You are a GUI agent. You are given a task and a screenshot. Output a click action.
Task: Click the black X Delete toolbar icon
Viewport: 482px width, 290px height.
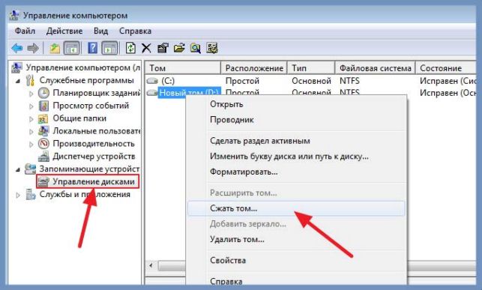(146, 48)
